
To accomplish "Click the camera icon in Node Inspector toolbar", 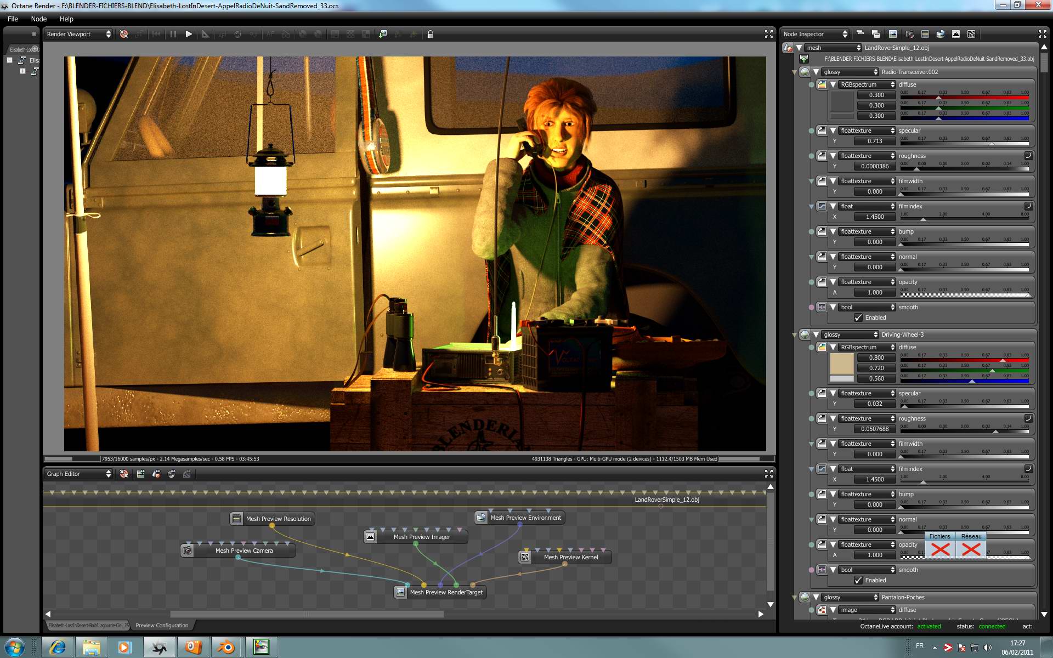I will [909, 34].
